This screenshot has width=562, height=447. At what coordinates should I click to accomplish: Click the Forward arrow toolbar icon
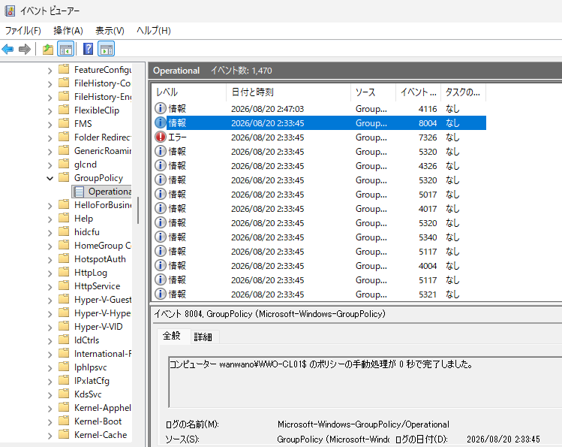pyautogui.click(x=24, y=49)
